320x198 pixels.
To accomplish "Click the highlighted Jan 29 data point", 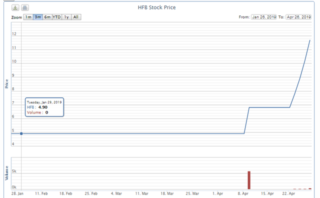I will click(21, 133).
